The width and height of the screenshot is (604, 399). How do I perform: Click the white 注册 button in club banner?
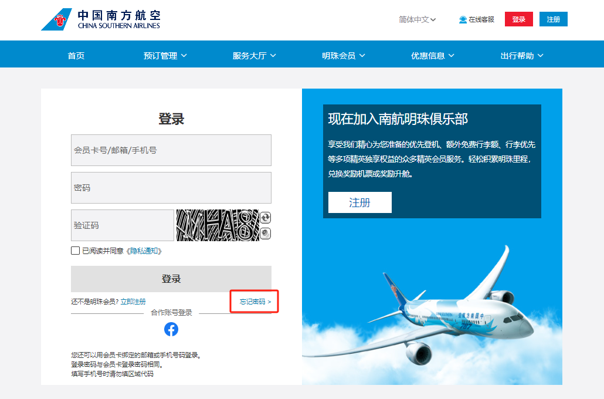tap(359, 202)
